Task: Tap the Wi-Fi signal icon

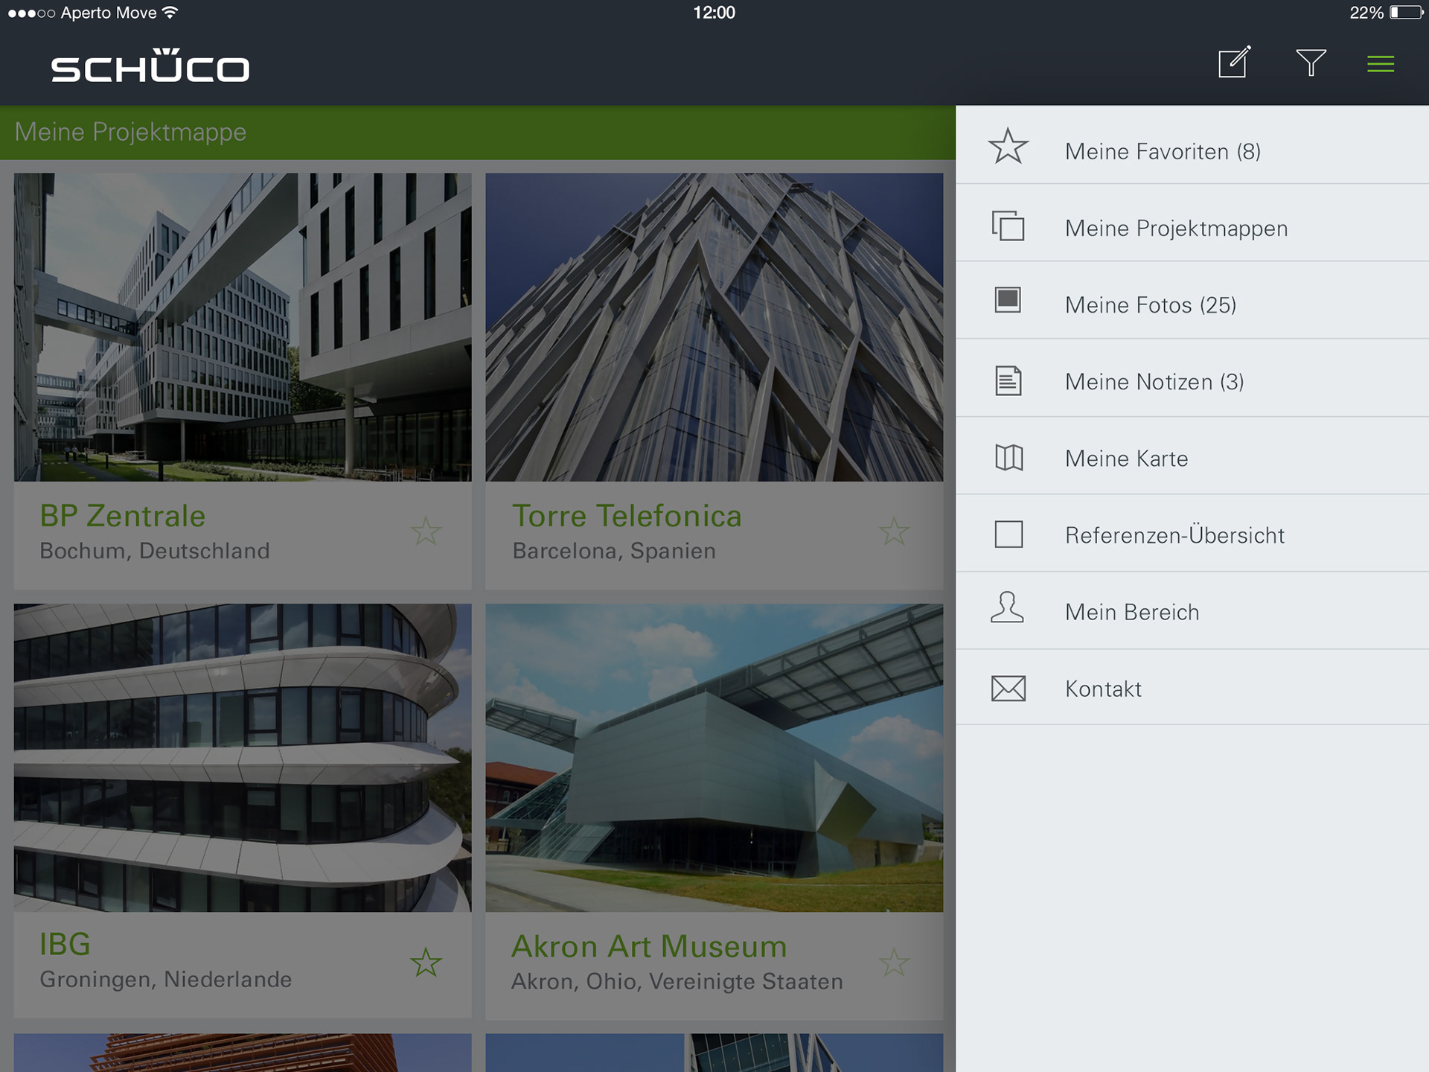Action: (170, 12)
